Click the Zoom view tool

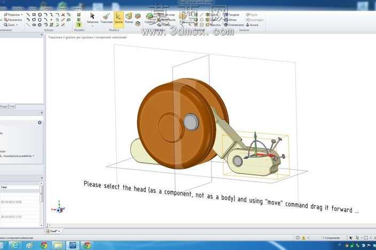pyautogui.click(x=10, y=25)
